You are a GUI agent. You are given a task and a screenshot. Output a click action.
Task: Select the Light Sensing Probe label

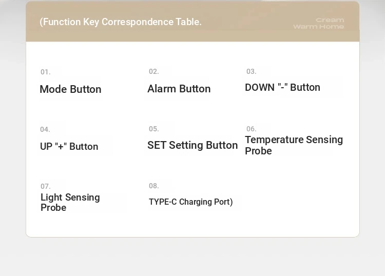point(70,202)
